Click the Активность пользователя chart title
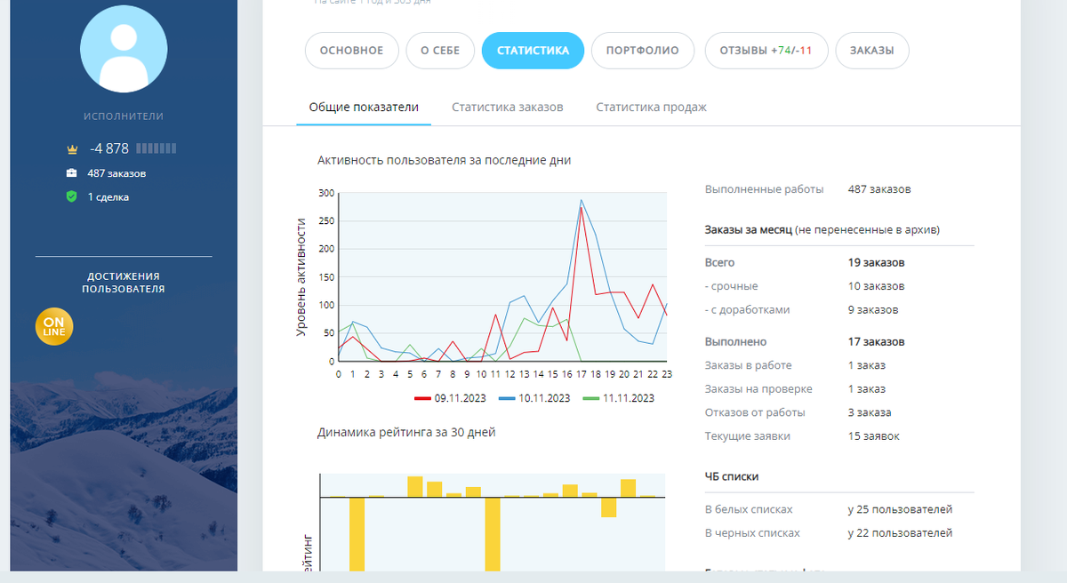This screenshot has height=583, width=1067. pos(444,161)
